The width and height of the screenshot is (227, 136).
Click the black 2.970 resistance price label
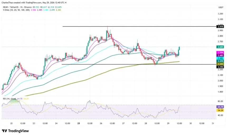click(220, 27)
